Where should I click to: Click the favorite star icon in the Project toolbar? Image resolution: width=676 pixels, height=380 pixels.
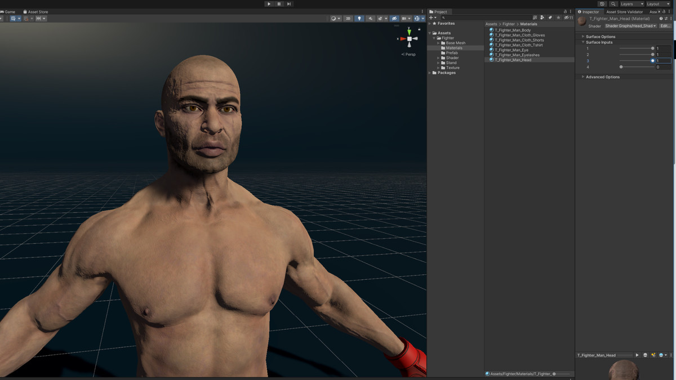click(x=558, y=18)
